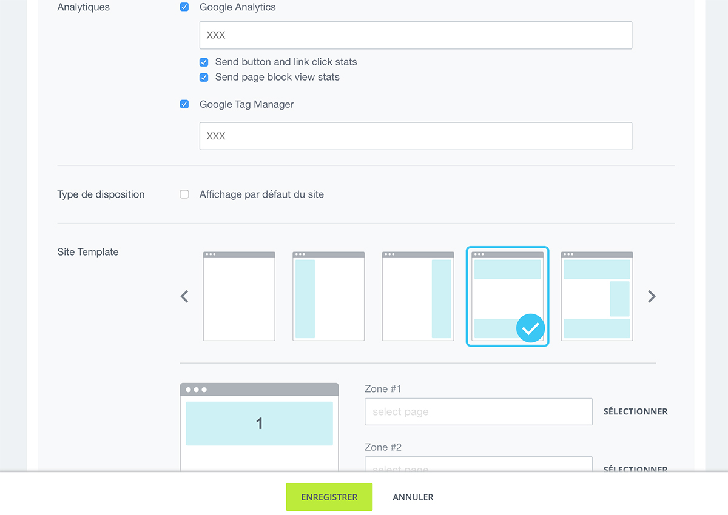
Task: Click the Google Analytics ID input field
Action: [416, 35]
